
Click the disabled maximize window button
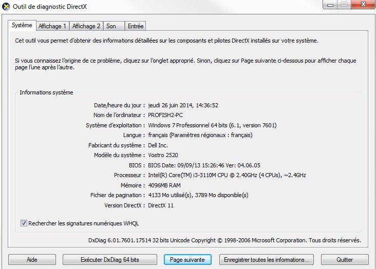pos(344,4)
